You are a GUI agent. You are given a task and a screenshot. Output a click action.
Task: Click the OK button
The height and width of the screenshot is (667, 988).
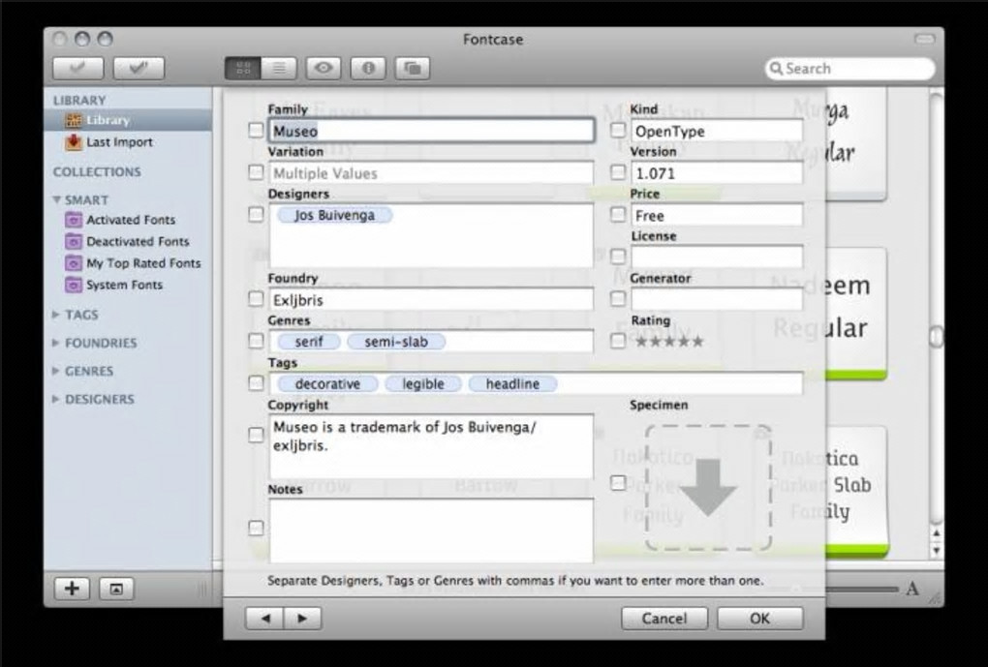[760, 619]
